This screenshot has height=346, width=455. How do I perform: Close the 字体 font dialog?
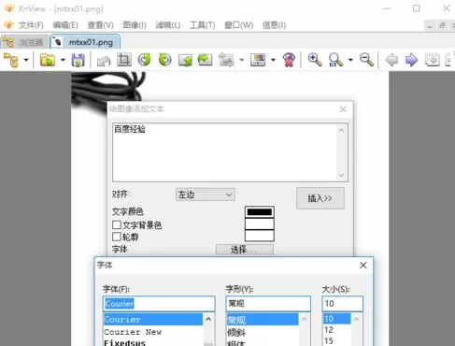point(363,266)
